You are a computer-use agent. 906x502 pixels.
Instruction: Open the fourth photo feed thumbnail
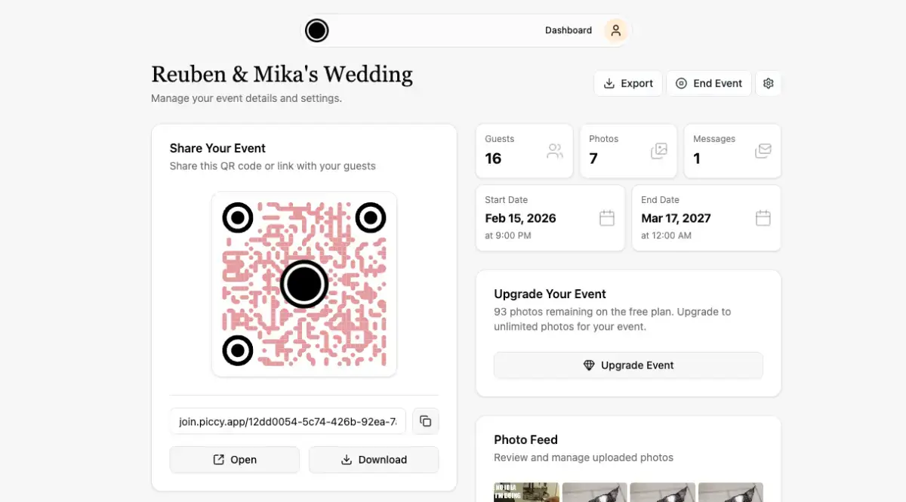point(731,492)
